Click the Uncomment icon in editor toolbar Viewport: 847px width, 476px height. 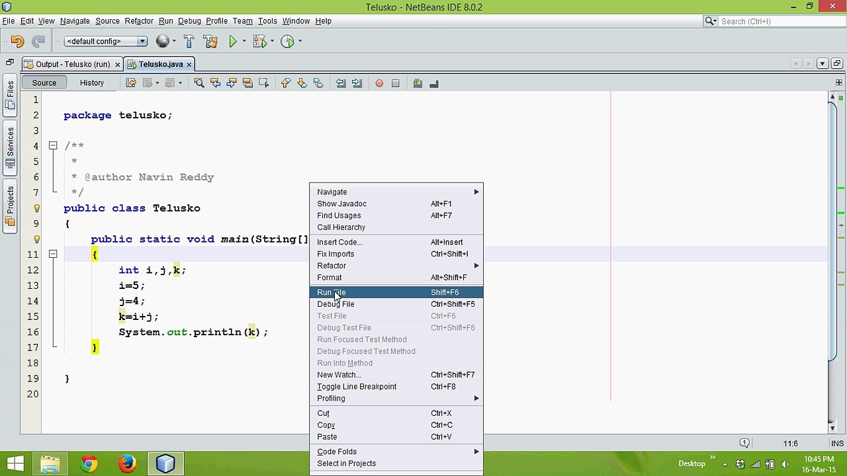pos(434,83)
